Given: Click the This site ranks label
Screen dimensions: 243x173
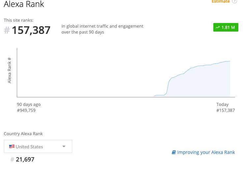Looking at the screenshot, I should 18,20.
